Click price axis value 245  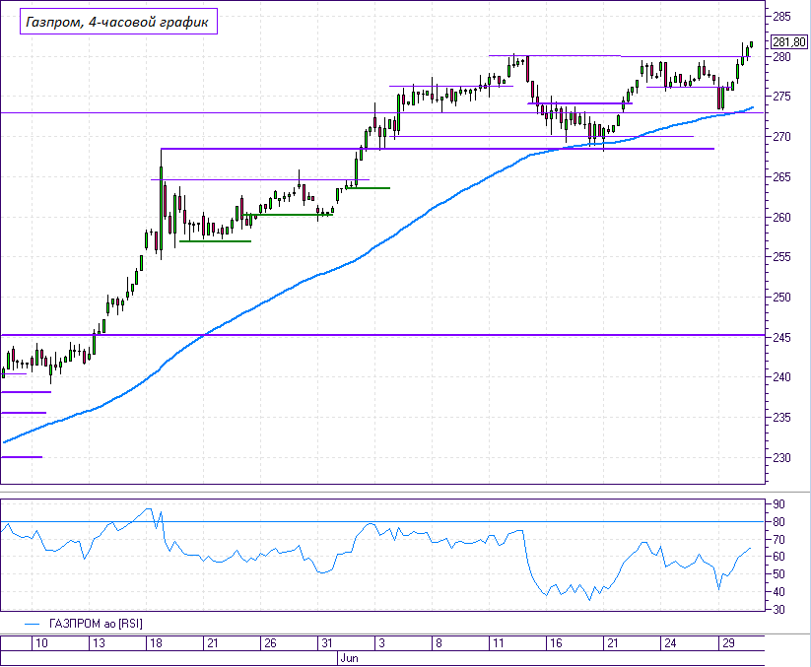pyautogui.click(x=781, y=338)
